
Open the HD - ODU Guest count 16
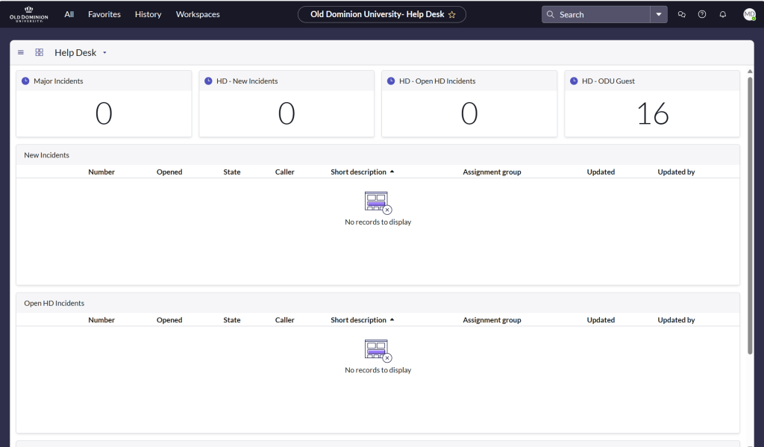pyautogui.click(x=652, y=113)
